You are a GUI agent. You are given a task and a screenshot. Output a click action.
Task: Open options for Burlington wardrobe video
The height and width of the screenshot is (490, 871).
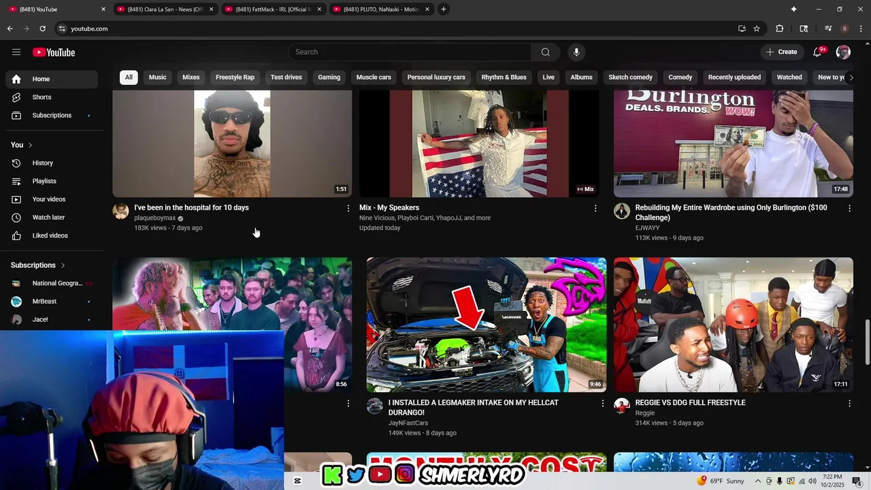tap(849, 208)
